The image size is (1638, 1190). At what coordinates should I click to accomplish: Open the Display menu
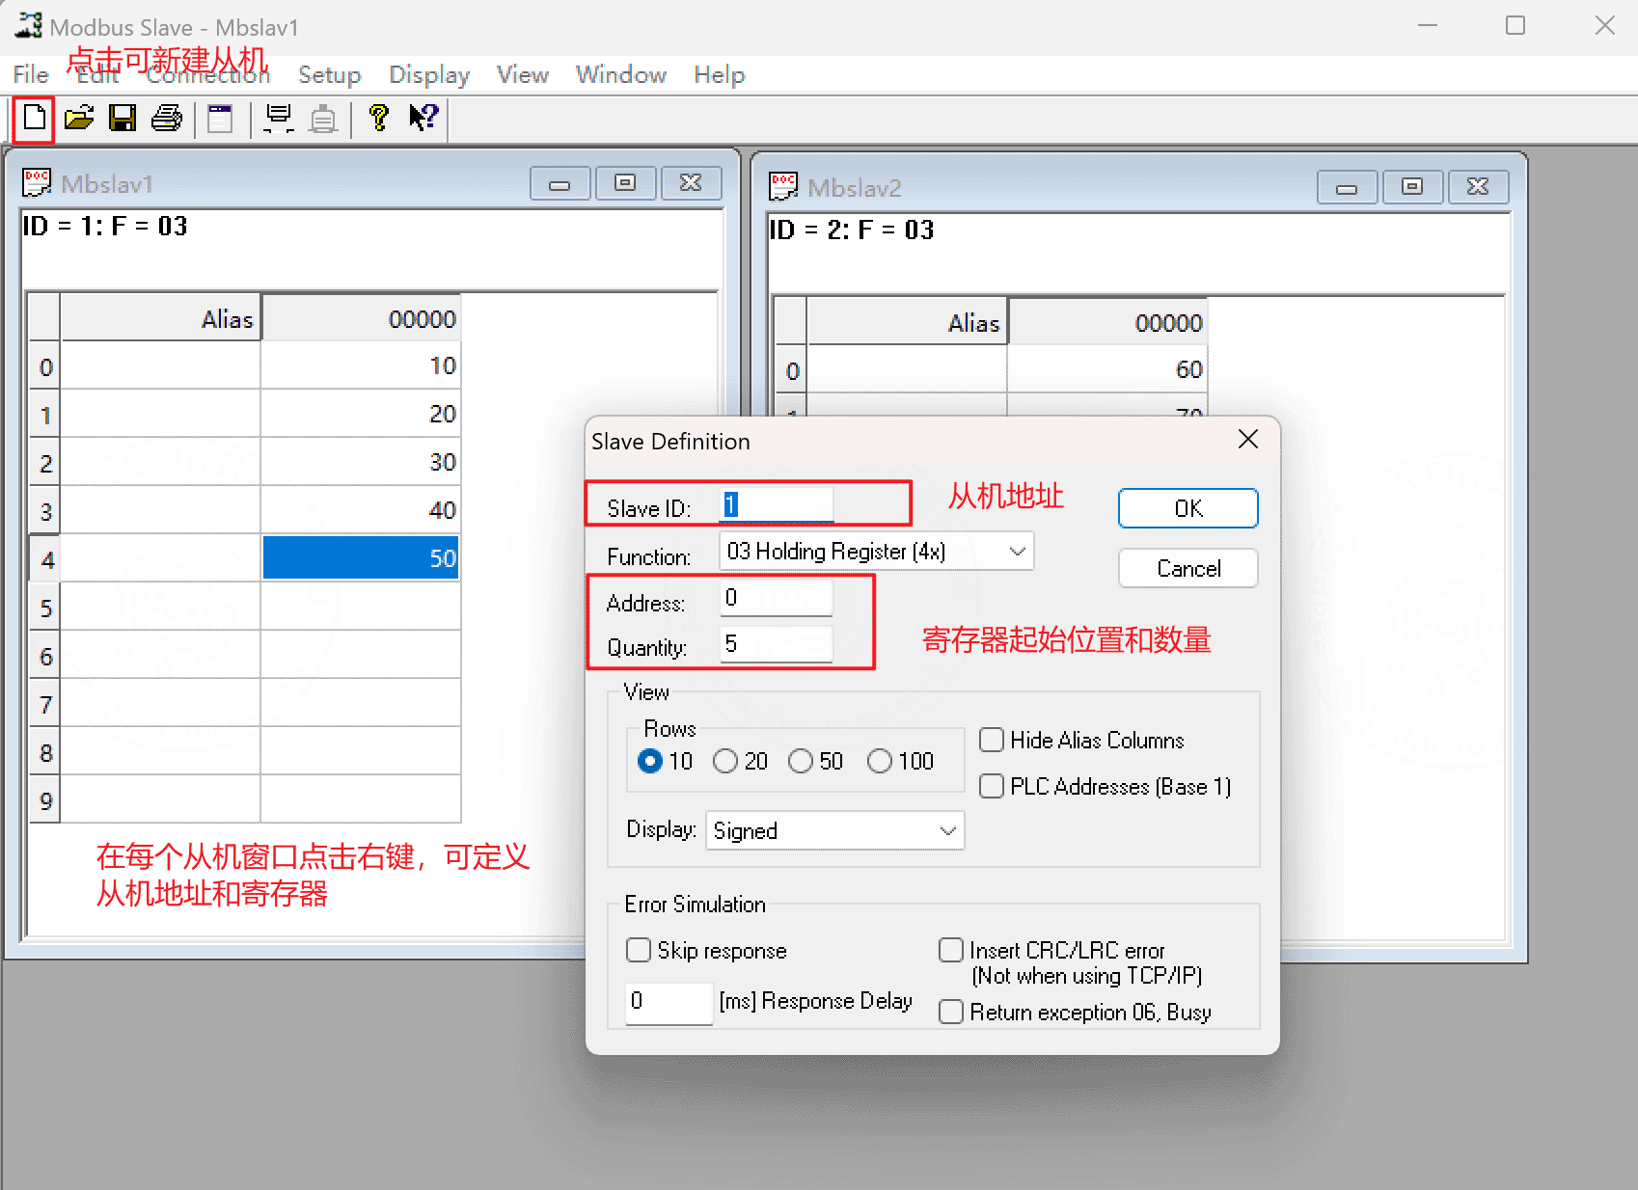tap(429, 74)
